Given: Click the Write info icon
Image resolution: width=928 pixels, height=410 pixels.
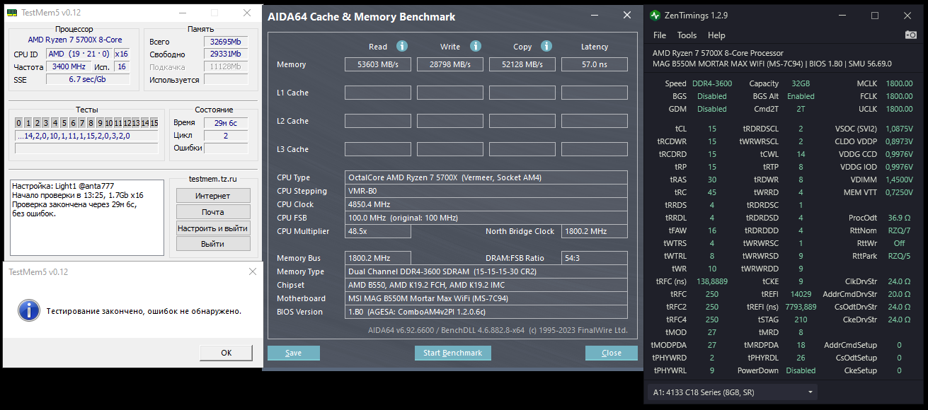Looking at the screenshot, I should [x=476, y=46].
